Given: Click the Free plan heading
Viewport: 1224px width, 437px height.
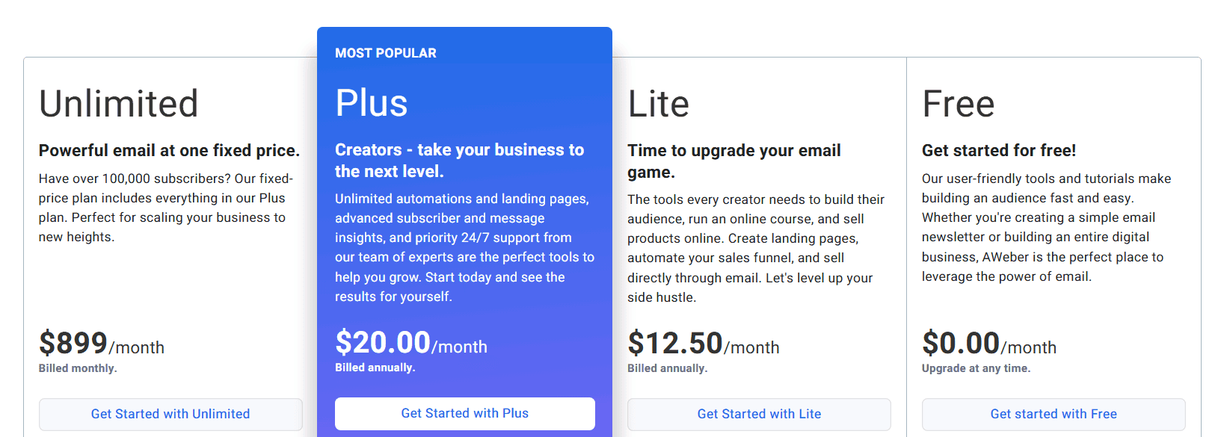Looking at the screenshot, I should (x=958, y=104).
